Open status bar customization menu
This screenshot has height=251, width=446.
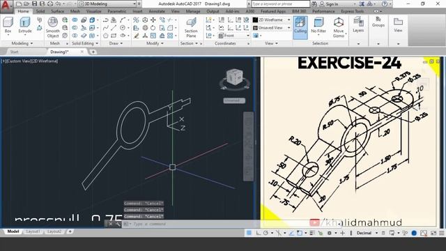point(442,233)
